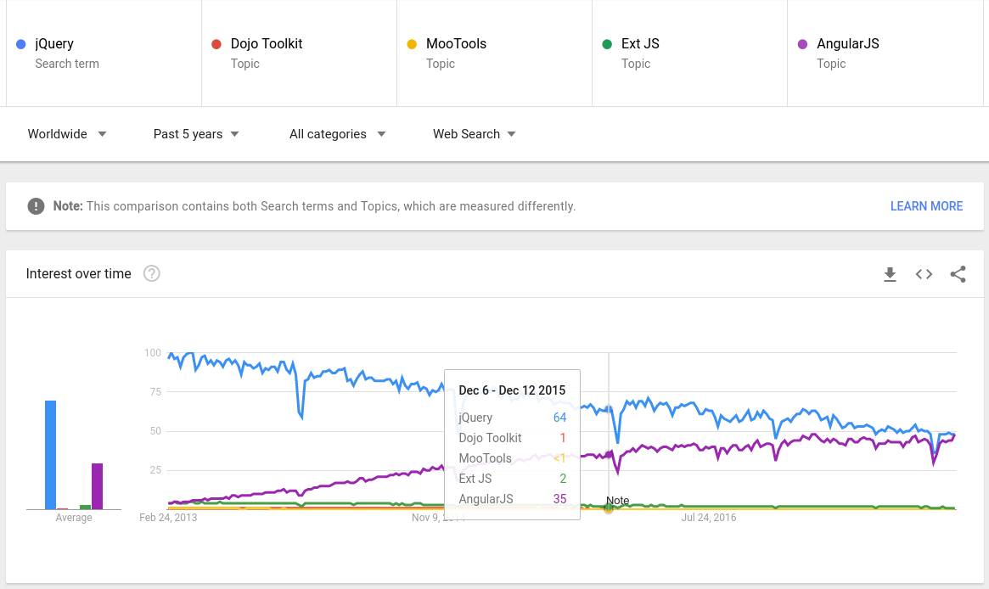Click the Interest over time heading

tap(79, 273)
